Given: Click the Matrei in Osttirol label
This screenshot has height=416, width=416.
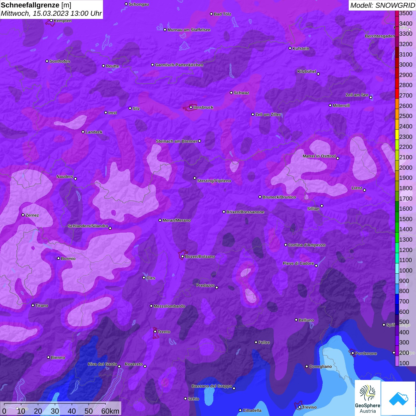Looking at the screenshot, I should [x=319, y=156].
